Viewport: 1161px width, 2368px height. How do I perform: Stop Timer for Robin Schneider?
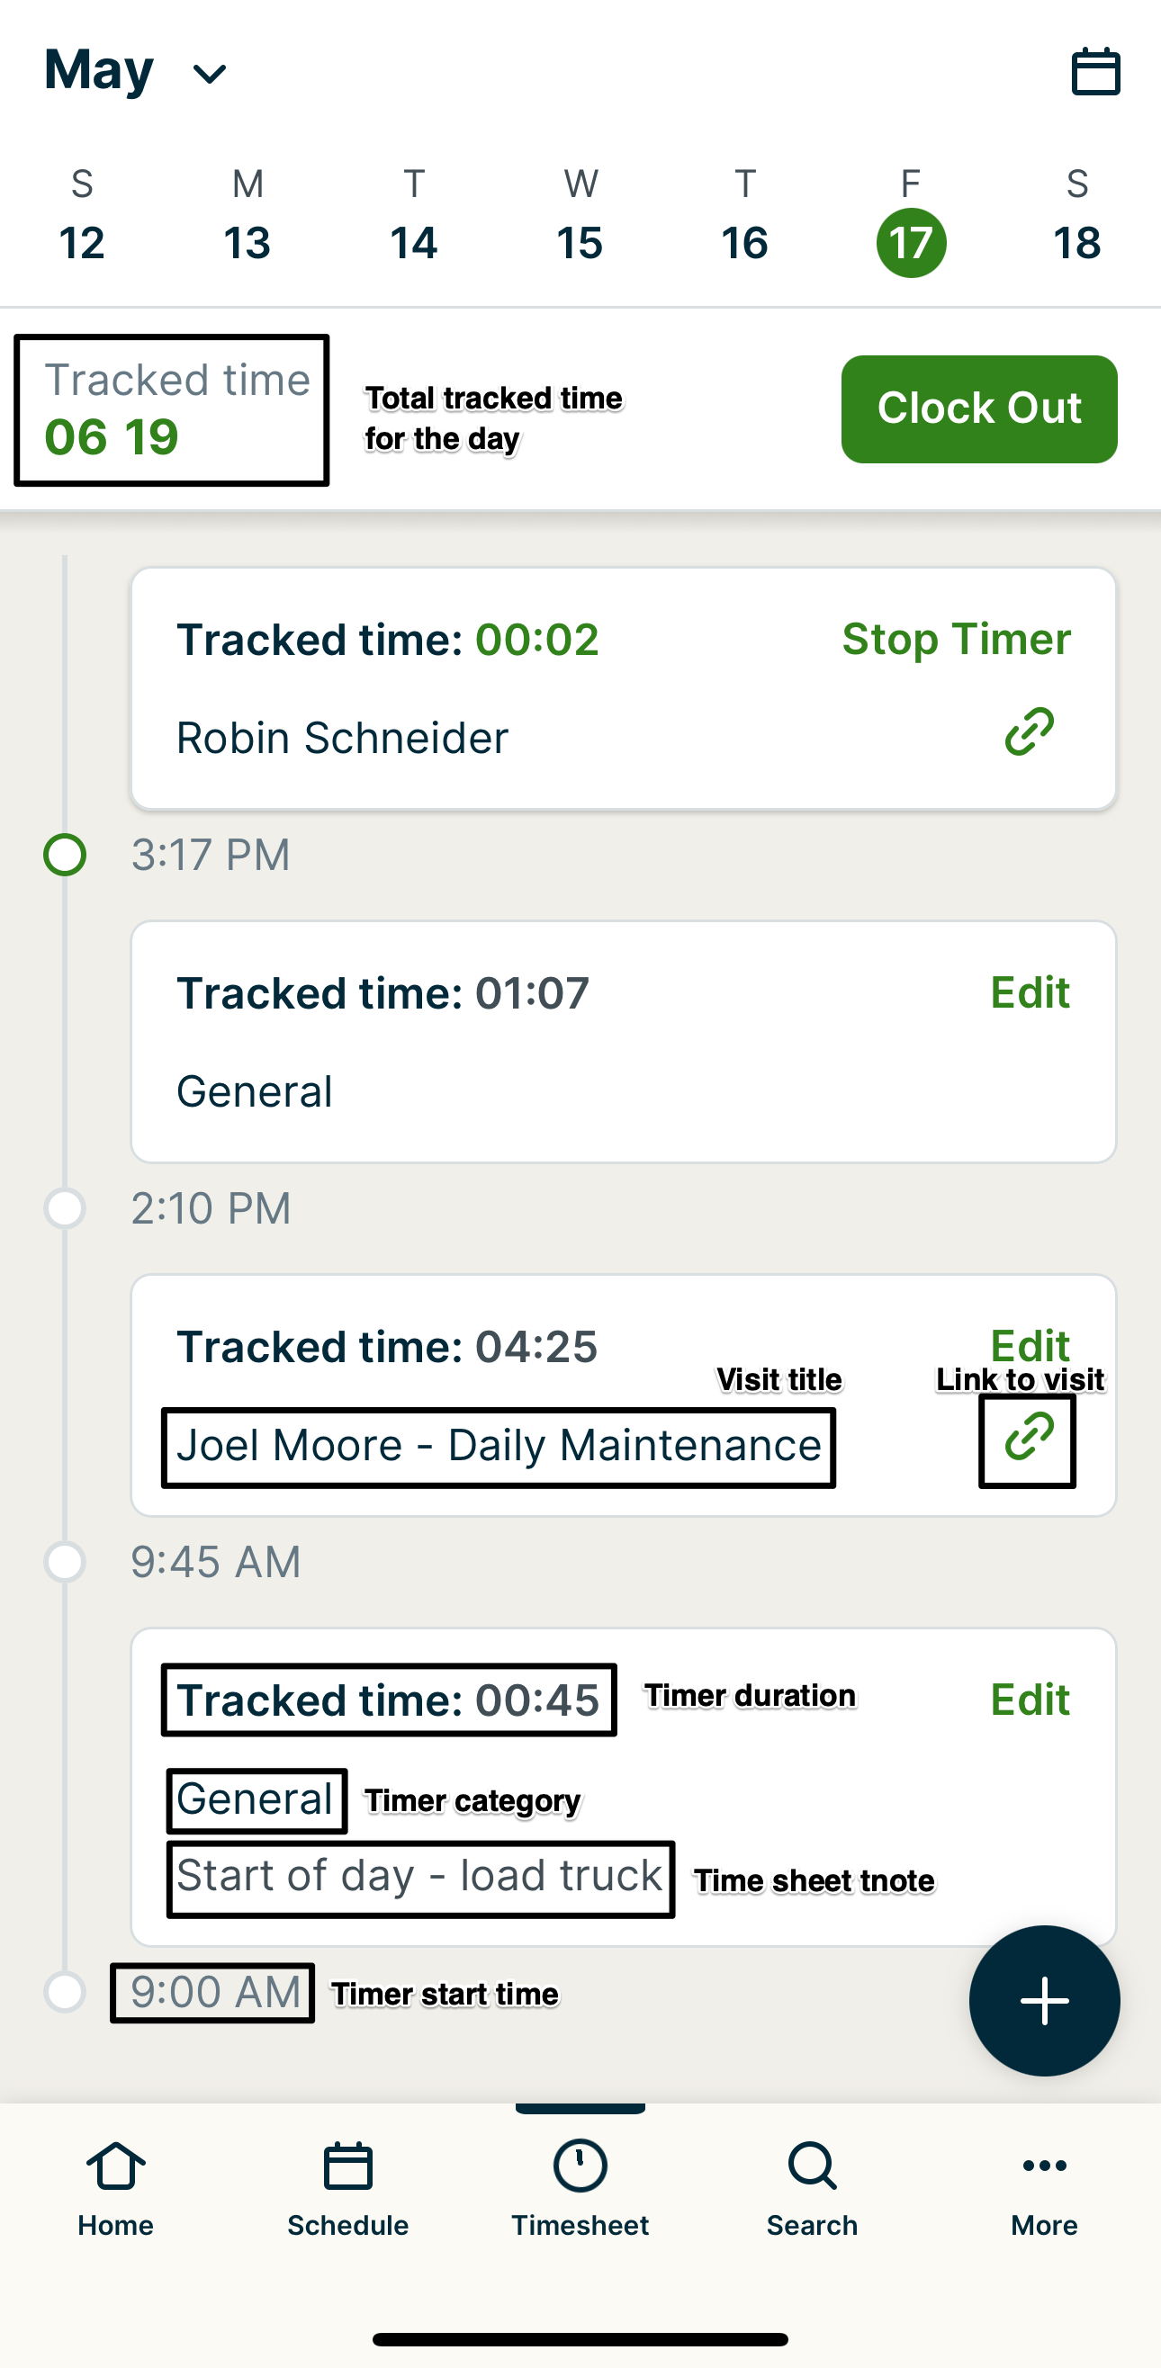pos(956,639)
